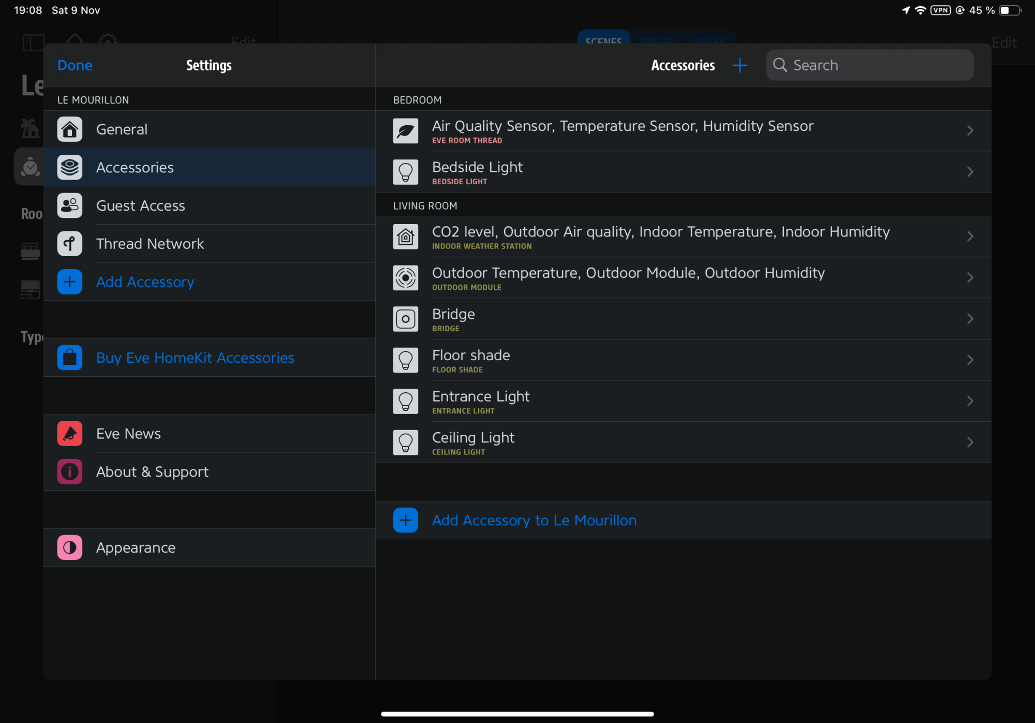Select General in the settings menu
This screenshot has height=723, width=1035.
pyautogui.click(x=122, y=129)
